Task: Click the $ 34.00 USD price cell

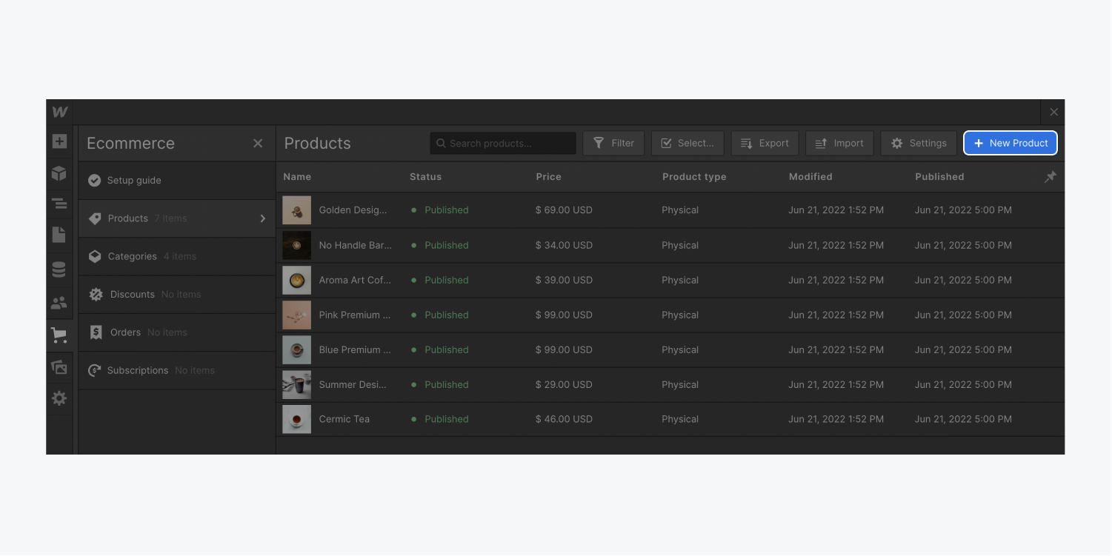Action: [564, 245]
